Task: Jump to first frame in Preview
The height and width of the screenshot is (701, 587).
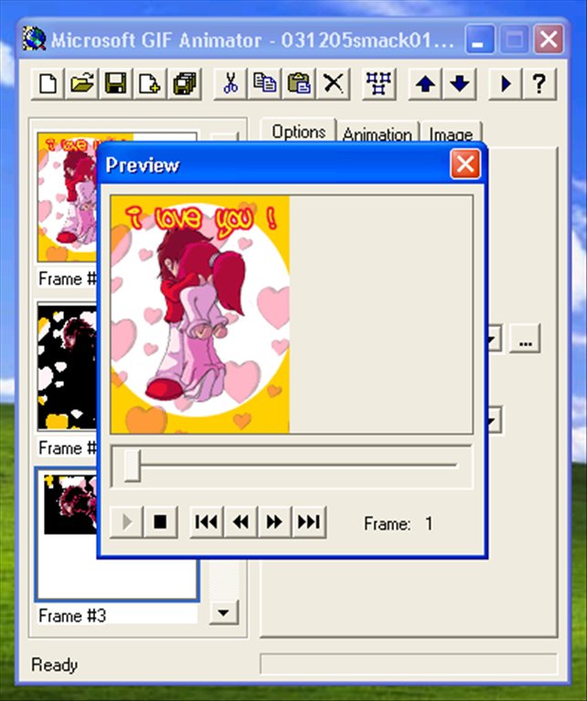Action: click(x=207, y=522)
